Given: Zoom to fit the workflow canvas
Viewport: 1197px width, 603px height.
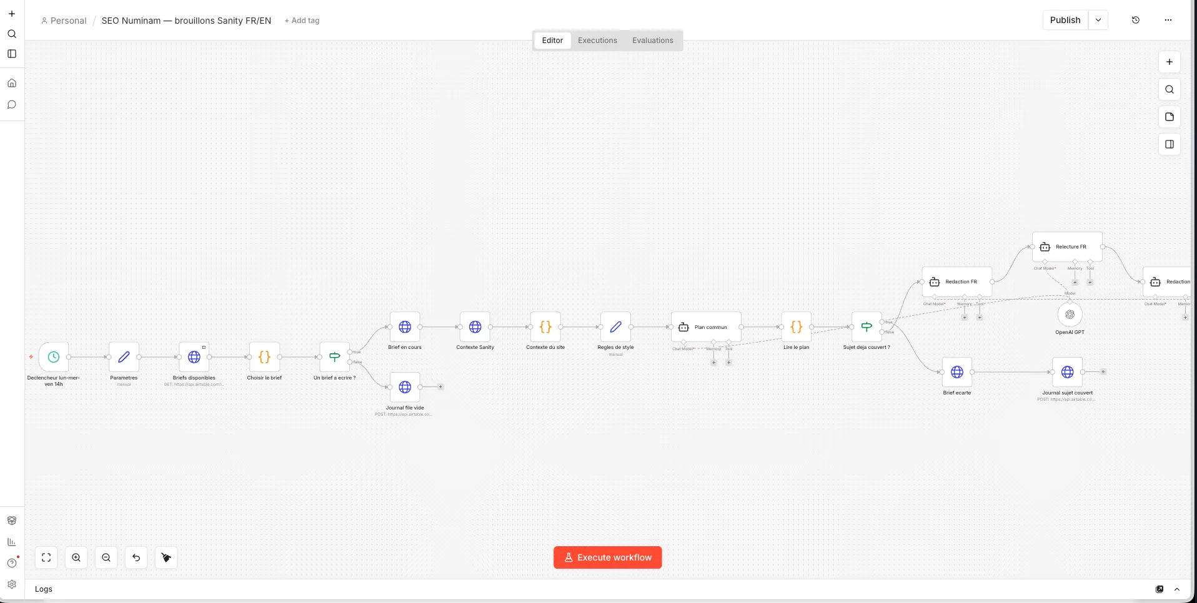Looking at the screenshot, I should point(46,557).
